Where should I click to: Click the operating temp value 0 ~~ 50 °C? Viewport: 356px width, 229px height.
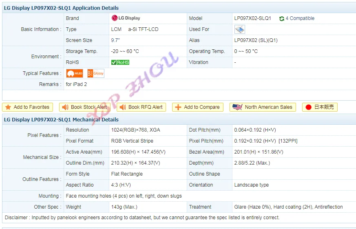coord(246,51)
